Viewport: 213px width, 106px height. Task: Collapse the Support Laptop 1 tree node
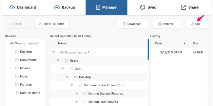pos(53,52)
